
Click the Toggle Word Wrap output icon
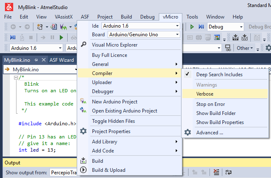click(x=229, y=172)
